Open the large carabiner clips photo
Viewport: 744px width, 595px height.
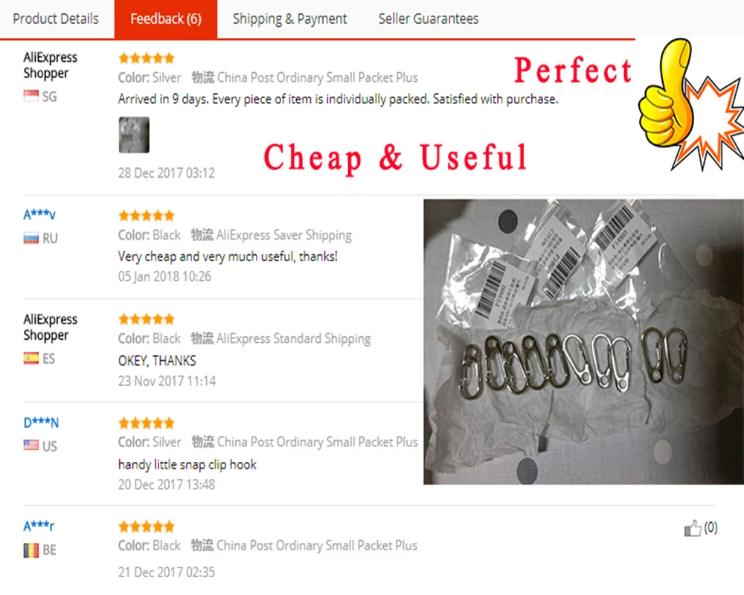click(x=583, y=341)
